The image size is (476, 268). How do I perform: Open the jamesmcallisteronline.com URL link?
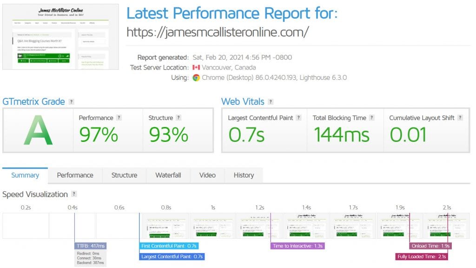pos(218,32)
